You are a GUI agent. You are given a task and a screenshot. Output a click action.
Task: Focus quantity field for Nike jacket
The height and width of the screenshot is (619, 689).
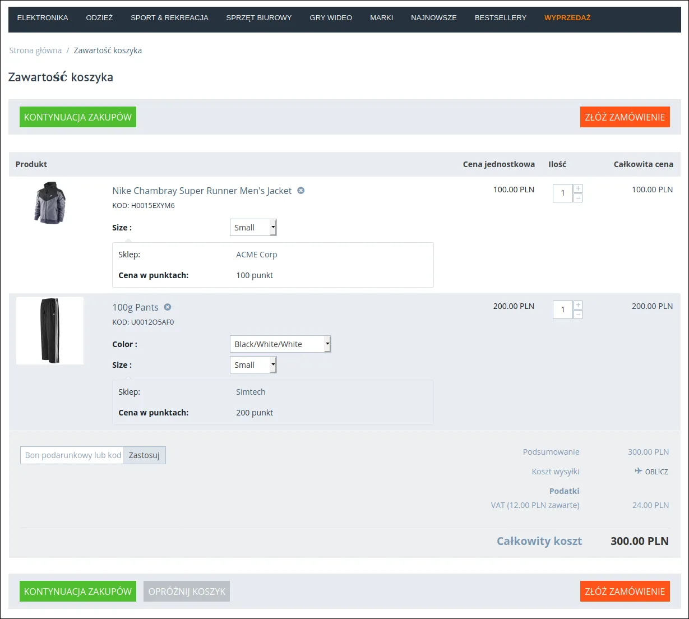pyautogui.click(x=563, y=193)
